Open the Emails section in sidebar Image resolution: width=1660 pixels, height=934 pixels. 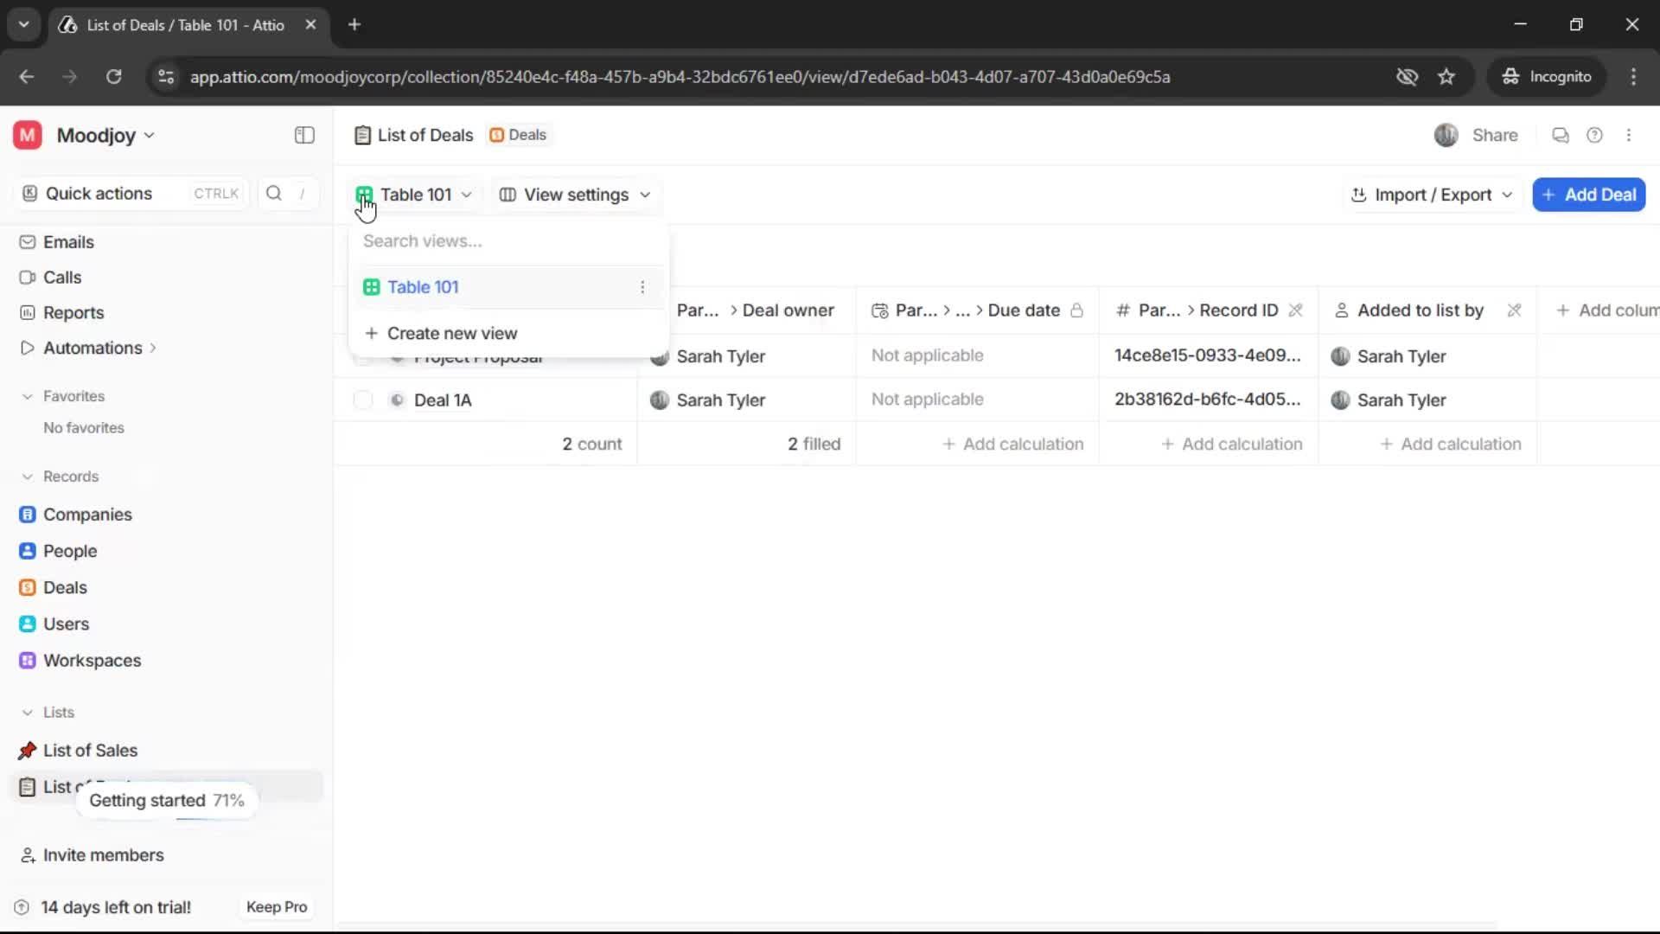[67, 243]
